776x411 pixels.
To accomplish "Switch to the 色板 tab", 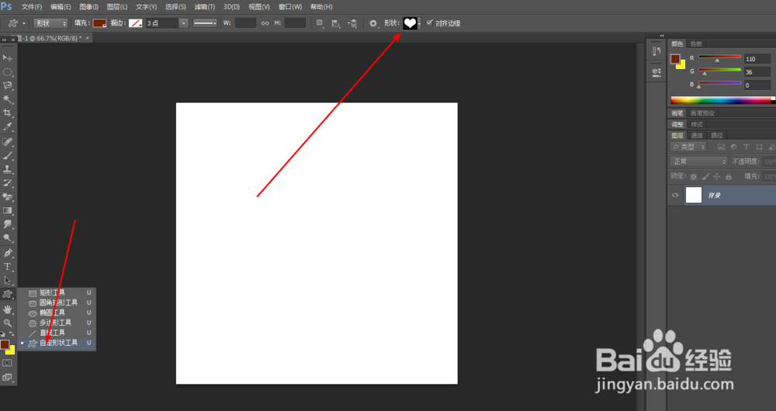I will click(696, 43).
